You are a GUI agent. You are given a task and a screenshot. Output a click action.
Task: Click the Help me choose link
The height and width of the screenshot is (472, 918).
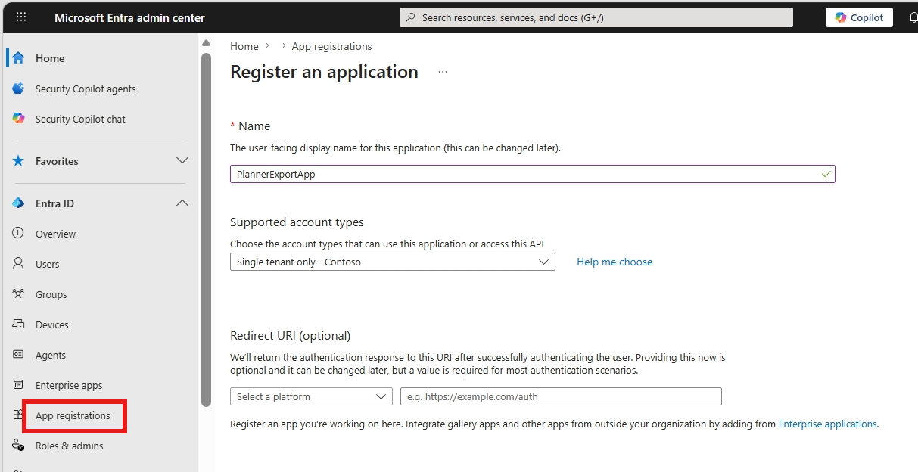coord(615,262)
